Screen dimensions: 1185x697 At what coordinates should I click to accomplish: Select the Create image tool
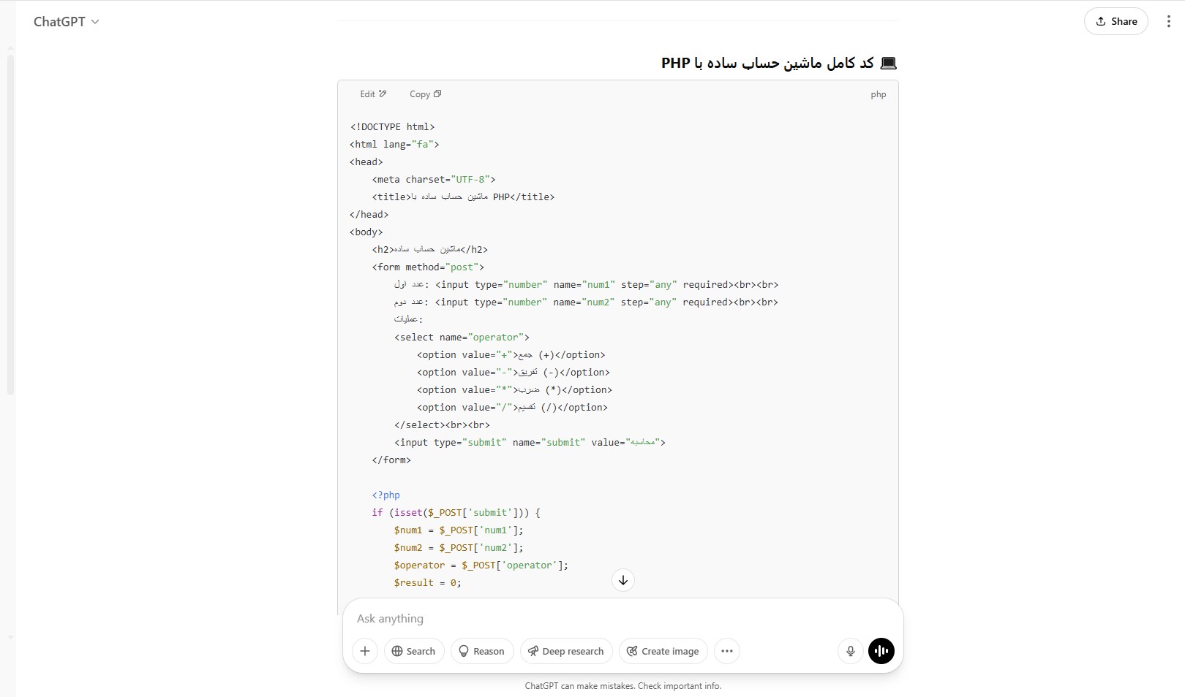coord(663,651)
